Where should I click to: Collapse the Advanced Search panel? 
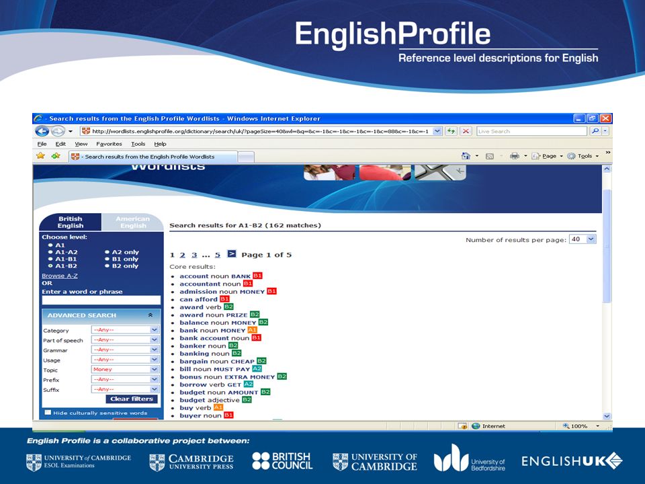coord(150,315)
